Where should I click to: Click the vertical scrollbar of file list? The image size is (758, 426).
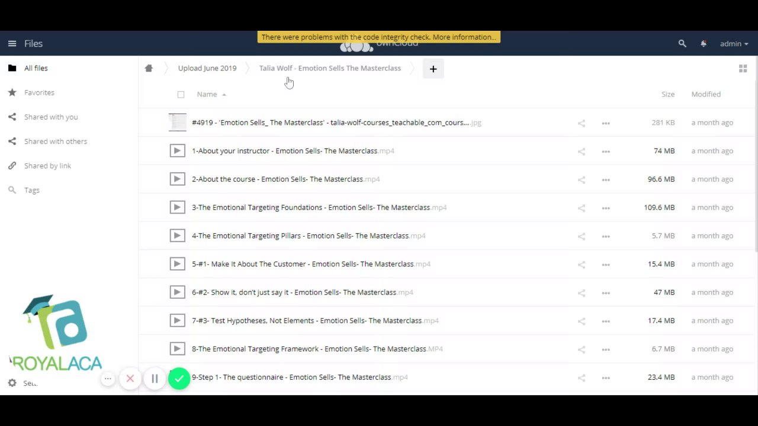[756, 154]
